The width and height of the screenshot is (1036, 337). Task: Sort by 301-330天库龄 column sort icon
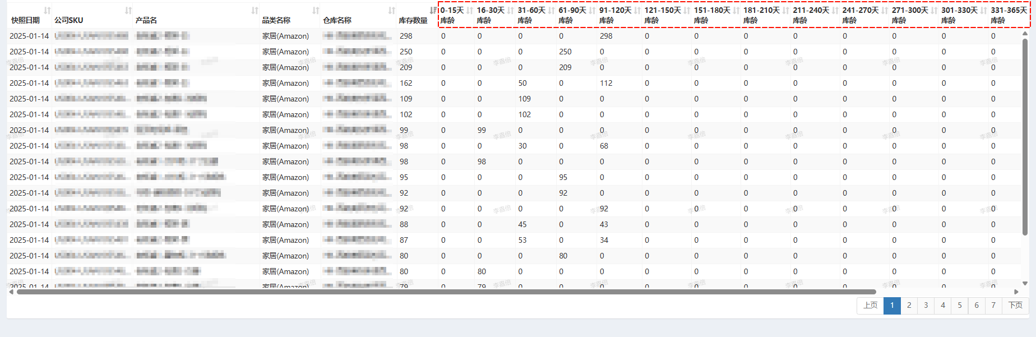point(984,11)
